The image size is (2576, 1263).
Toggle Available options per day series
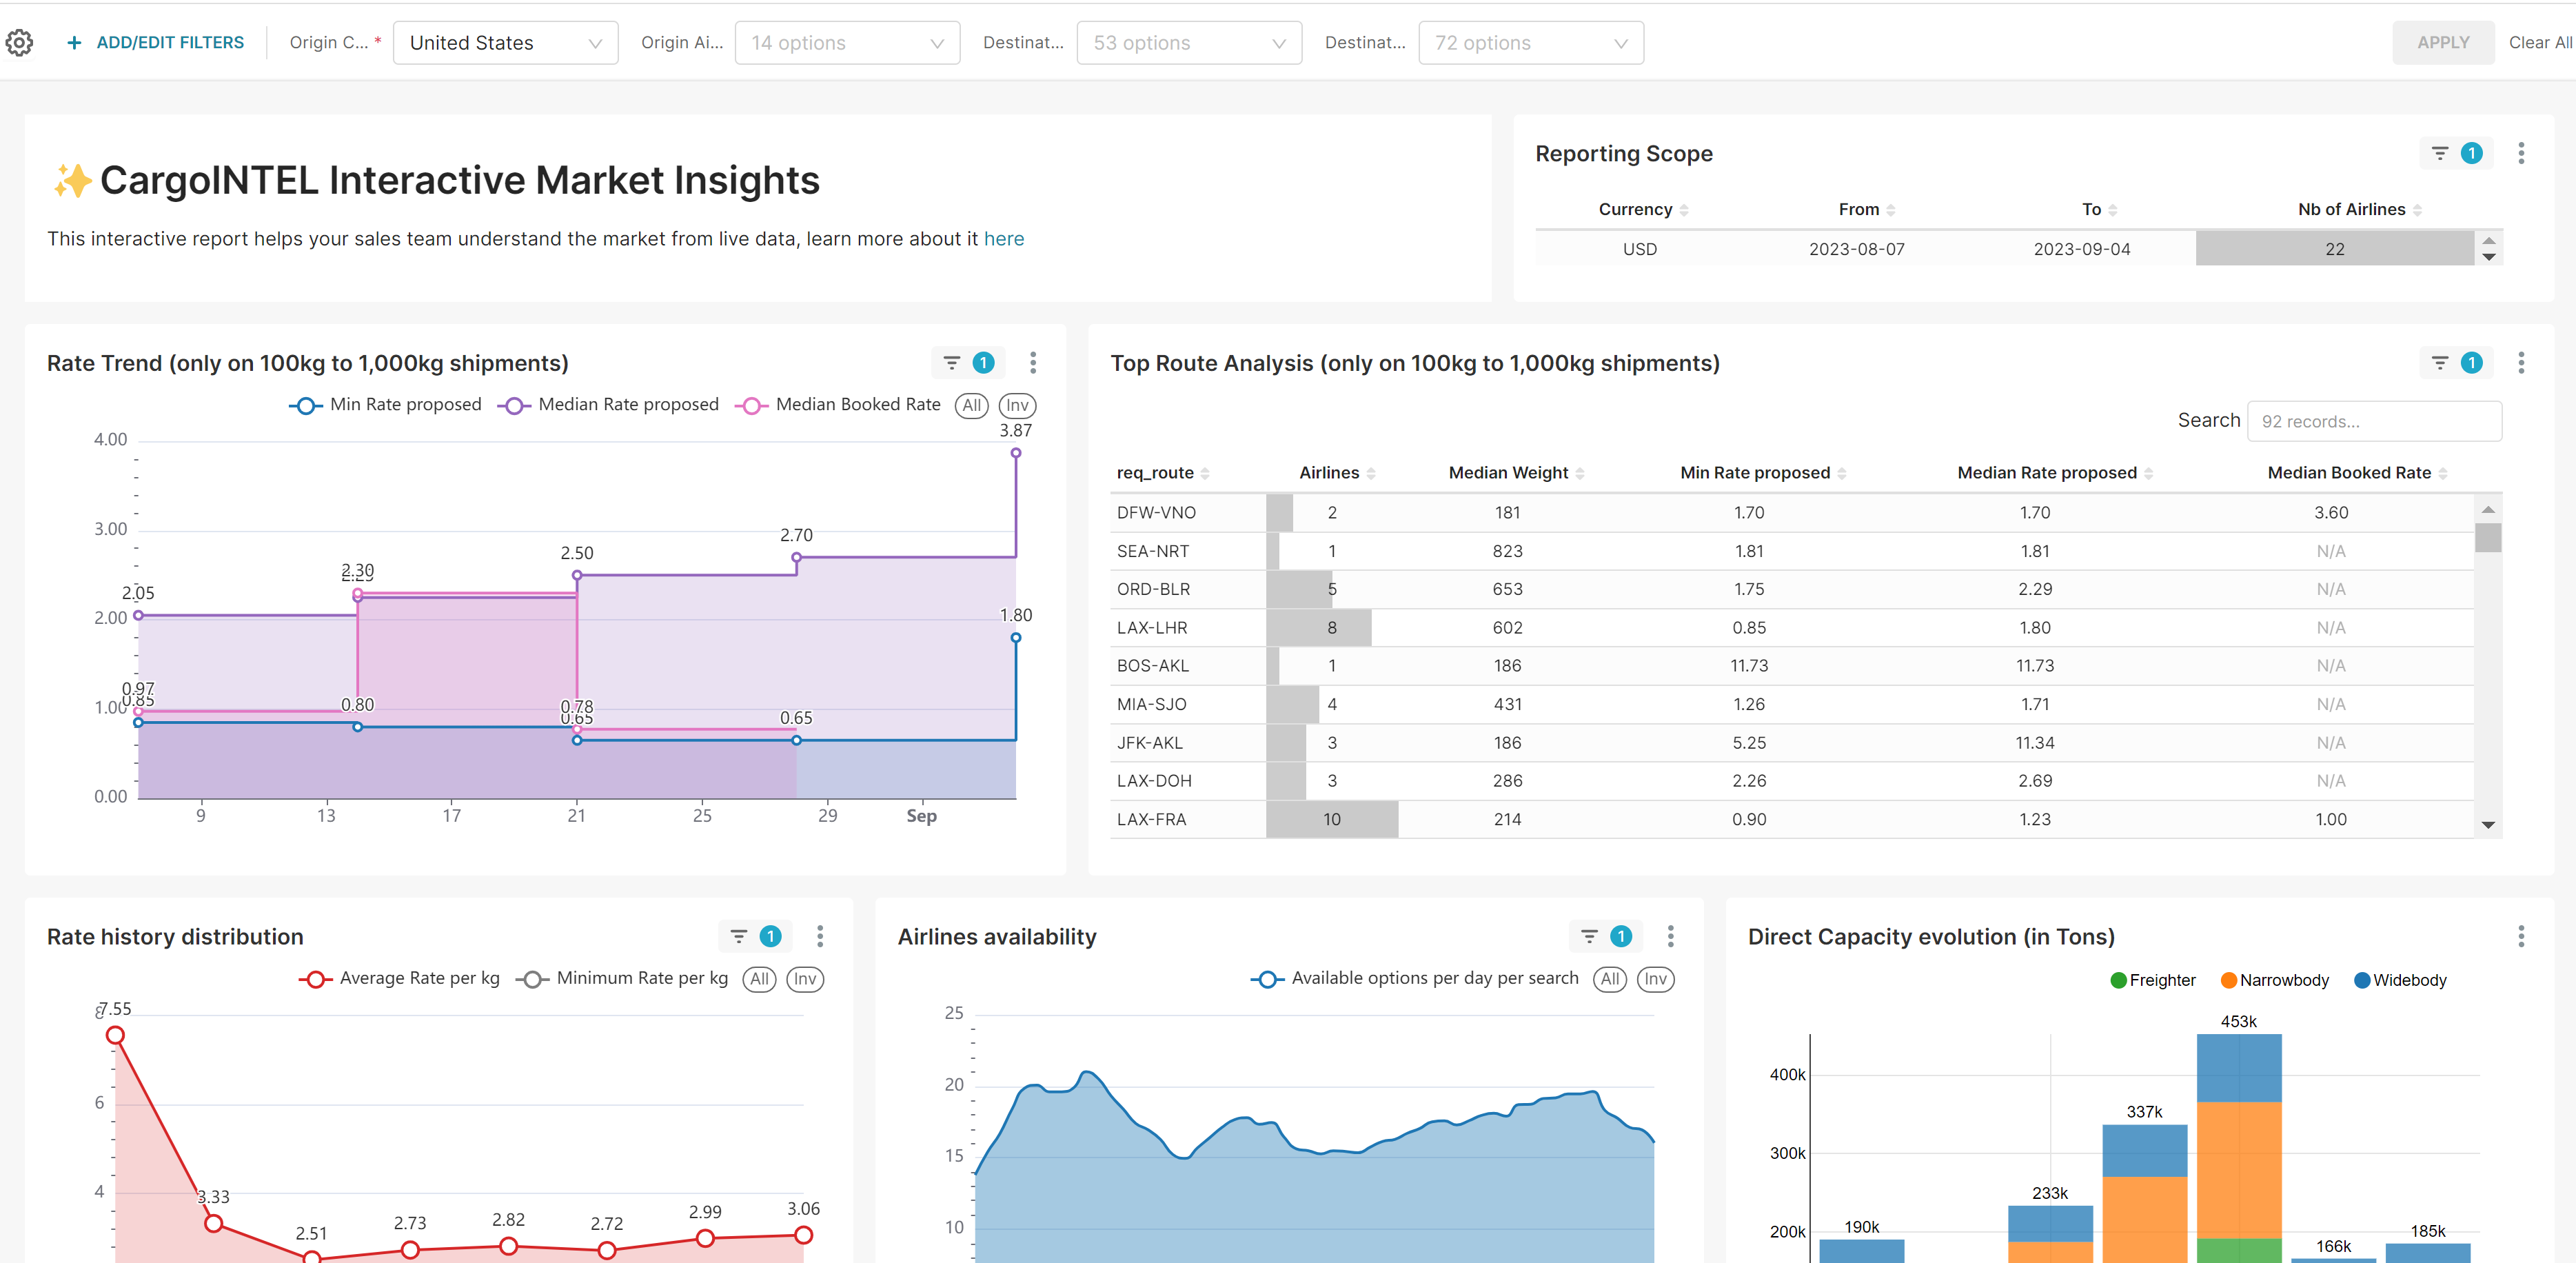pos(1414,978)
